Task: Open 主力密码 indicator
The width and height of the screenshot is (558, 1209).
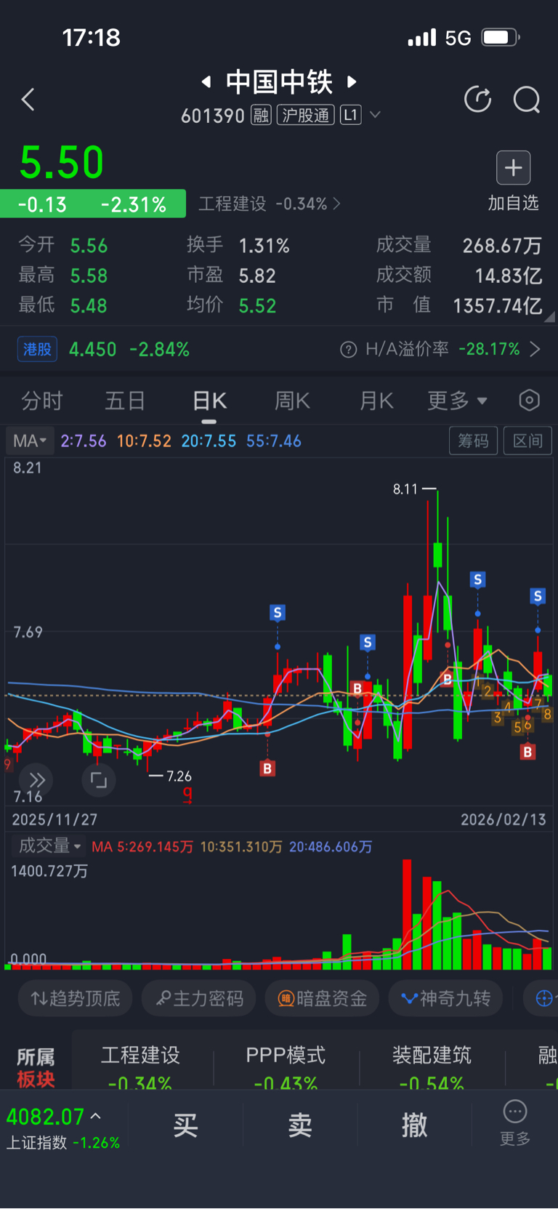Action: point(199,998)
